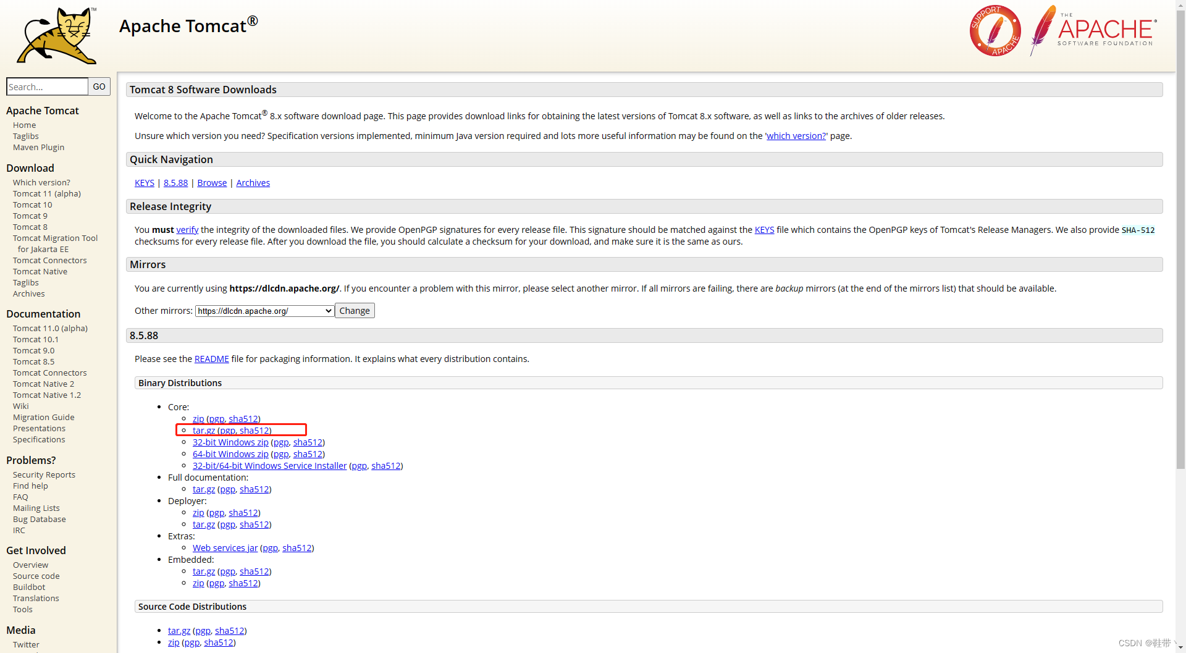Open Maven Plugin sidebar link
Viewport: 1186px width, 653px height.
coord(38,147)
